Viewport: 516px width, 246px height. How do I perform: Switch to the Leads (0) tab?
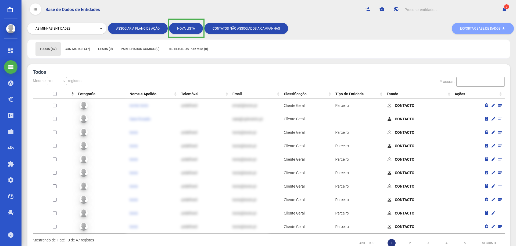[105, 49]
